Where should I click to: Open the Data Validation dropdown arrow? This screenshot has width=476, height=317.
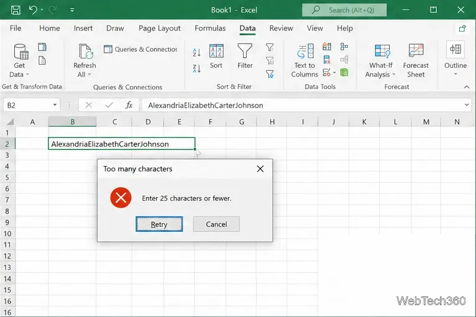pos(334,73)
